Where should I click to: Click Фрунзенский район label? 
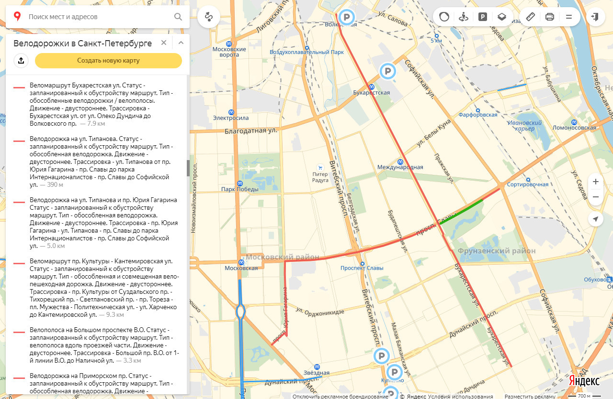point(497,250)
